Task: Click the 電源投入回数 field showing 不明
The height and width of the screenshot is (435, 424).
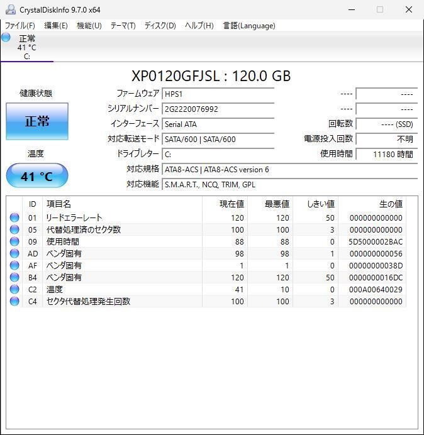Action: (x=386, y=139)
